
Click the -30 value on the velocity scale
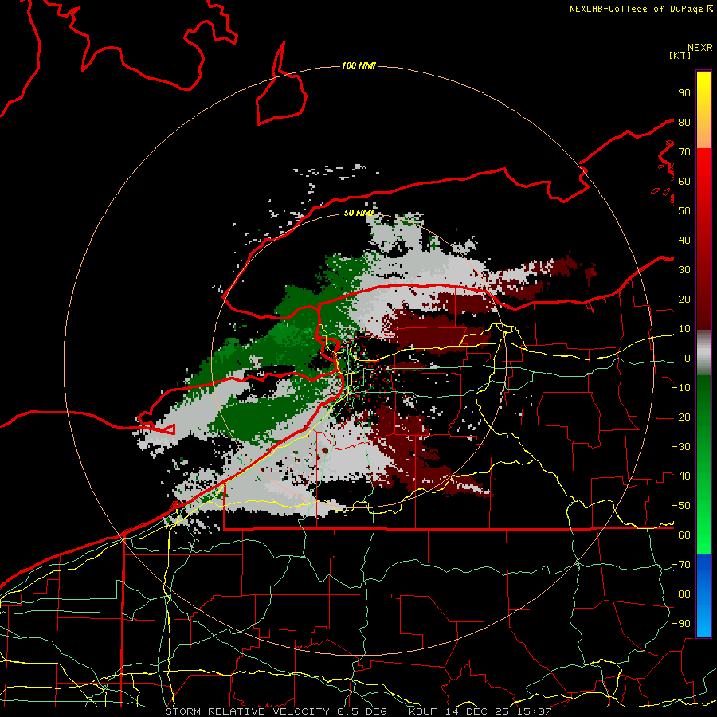(681, 447)
